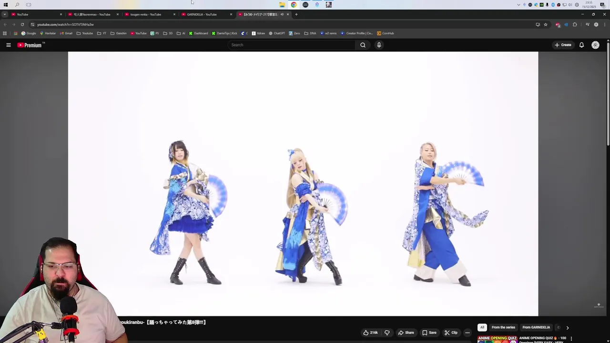Open YouTube notifications bell

[581, 45]
